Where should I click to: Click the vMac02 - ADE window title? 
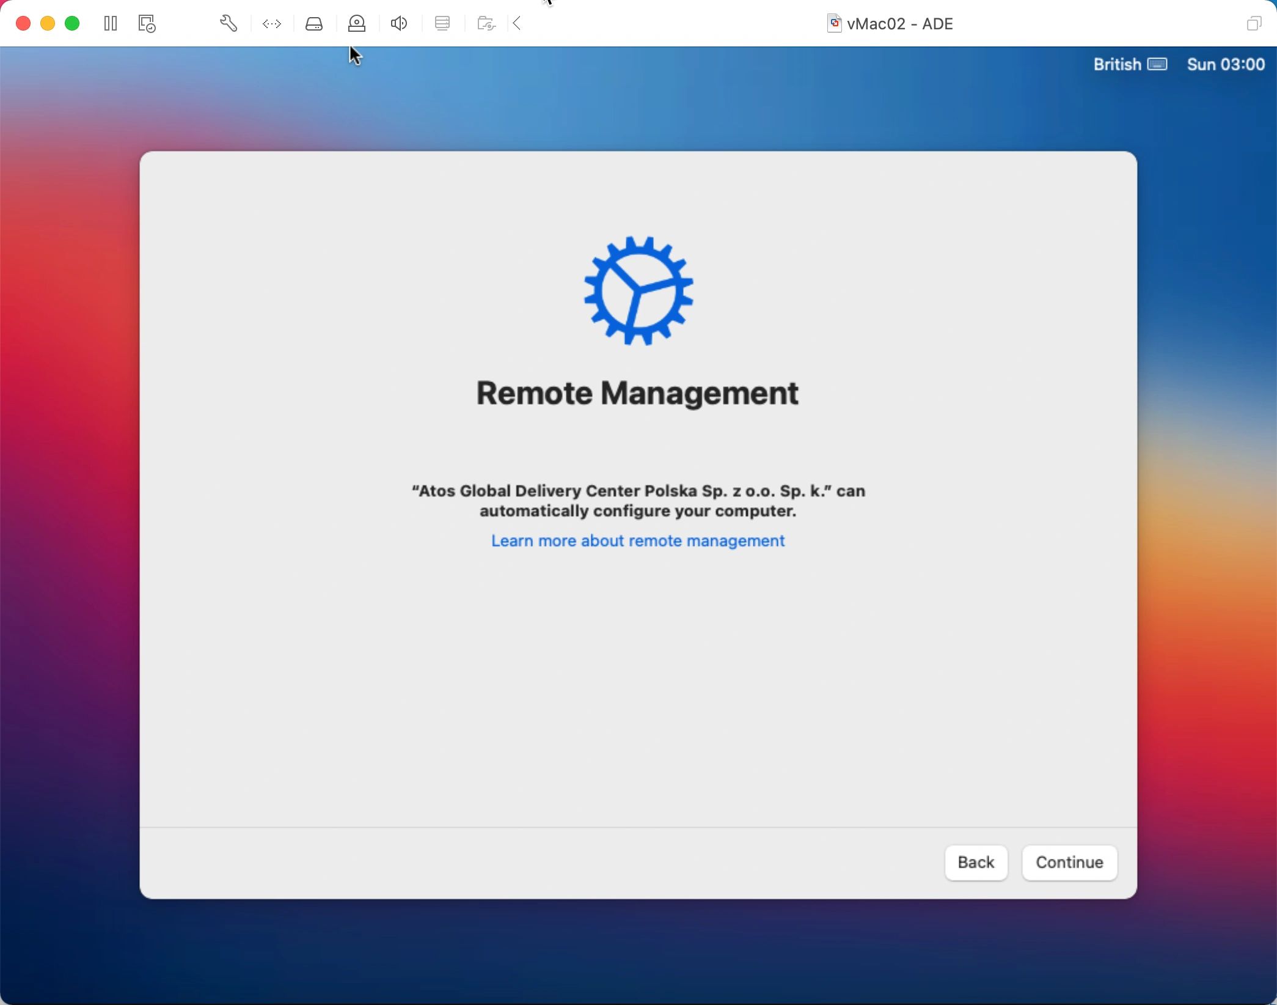coord(899,24)
